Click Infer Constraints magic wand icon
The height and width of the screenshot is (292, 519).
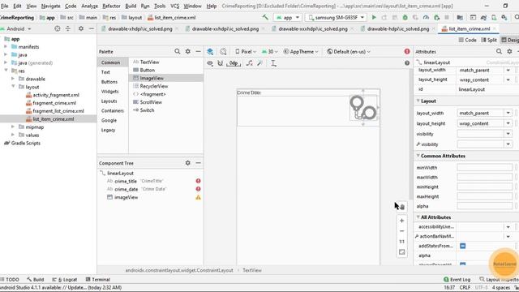coord(259,63)
